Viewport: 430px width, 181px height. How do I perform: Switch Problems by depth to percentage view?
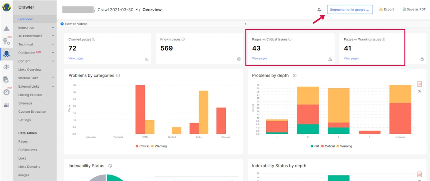(x=419, y=91)
